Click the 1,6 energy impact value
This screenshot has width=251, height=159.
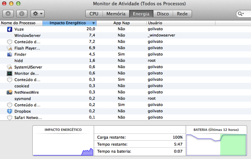click(92, 61)
